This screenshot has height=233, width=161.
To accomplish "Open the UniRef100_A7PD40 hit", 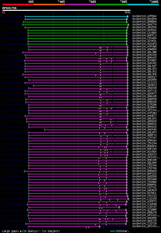I will pyautogui.click(x=144, y=16).
